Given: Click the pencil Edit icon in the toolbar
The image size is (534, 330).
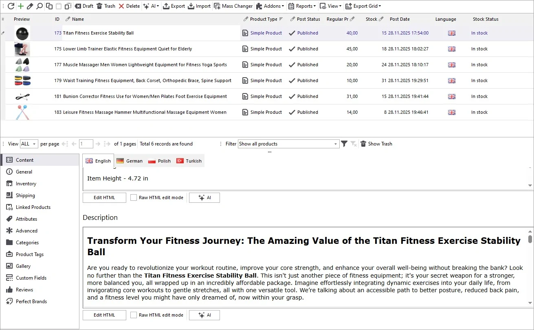Looking at the screenshot, I should [x=30, y=6].
